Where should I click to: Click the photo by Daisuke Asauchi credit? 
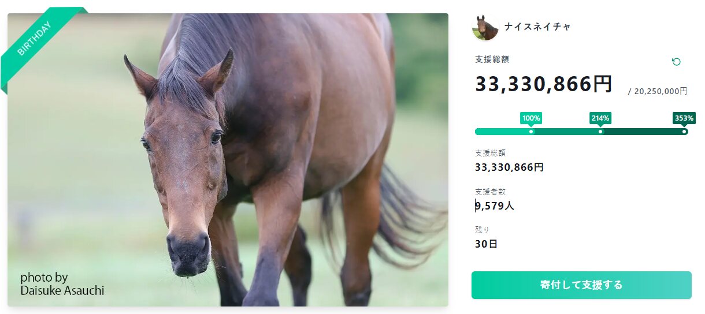point(62,284)
